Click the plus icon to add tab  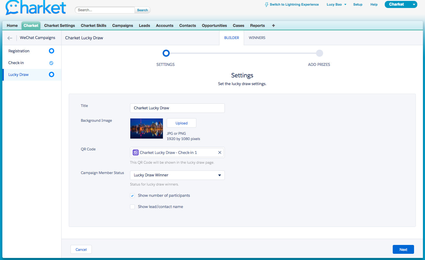click(x=273, y=26)
